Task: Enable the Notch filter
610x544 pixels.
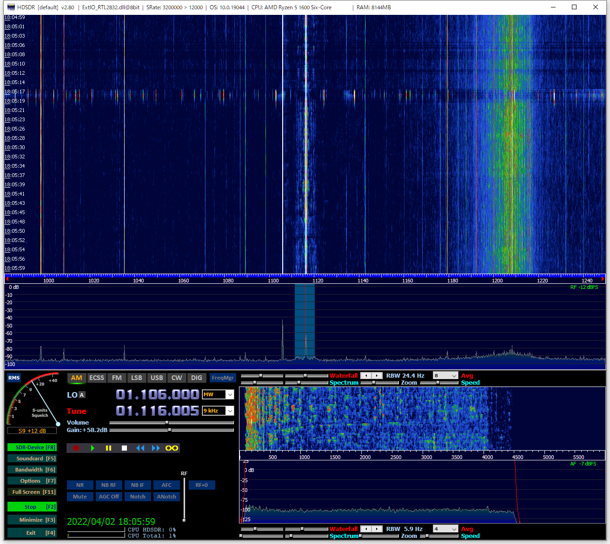Action: pos(138,497)
